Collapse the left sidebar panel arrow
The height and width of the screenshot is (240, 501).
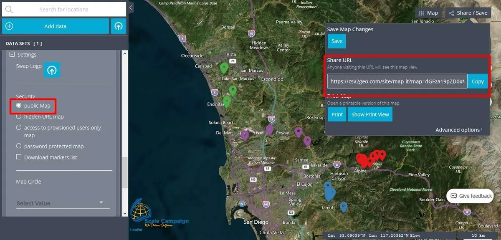131,8
